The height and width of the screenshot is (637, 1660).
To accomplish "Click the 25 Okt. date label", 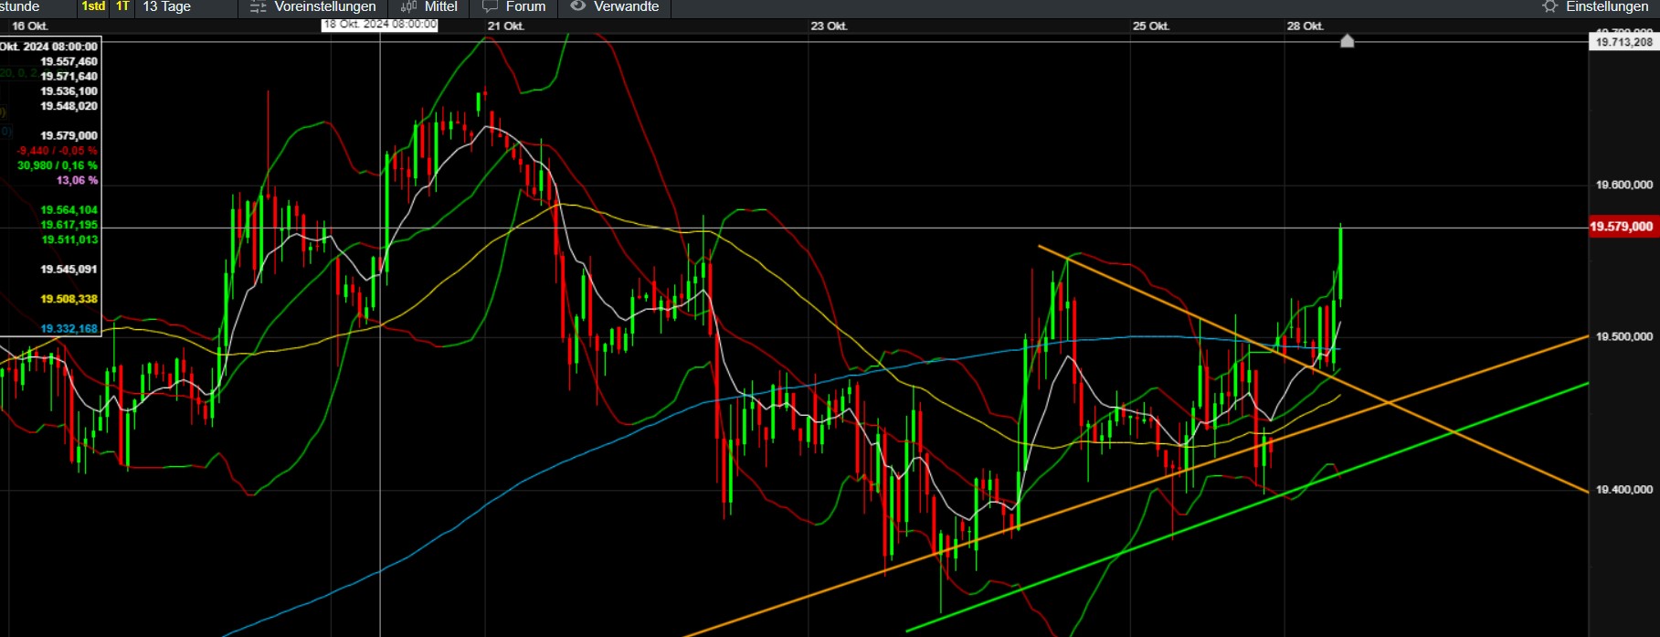I will coord(1151,26).
